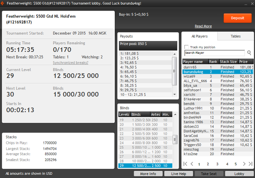This screenshot has height=178, width=255.
Task: Click the Live Help button
Action: click(178, 174)
